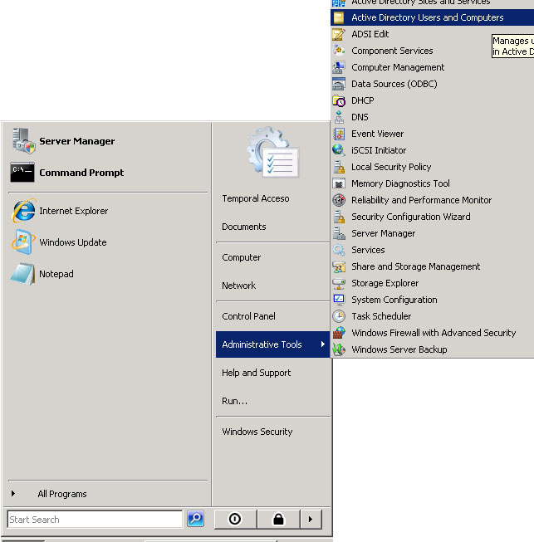Open Documents from Start menu
The image size is (534, 542).
(x=244, y=227)
